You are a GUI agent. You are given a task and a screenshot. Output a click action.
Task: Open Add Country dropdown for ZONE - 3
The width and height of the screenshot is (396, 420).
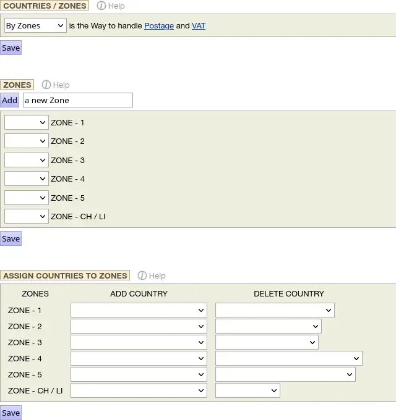pos(139,342)
